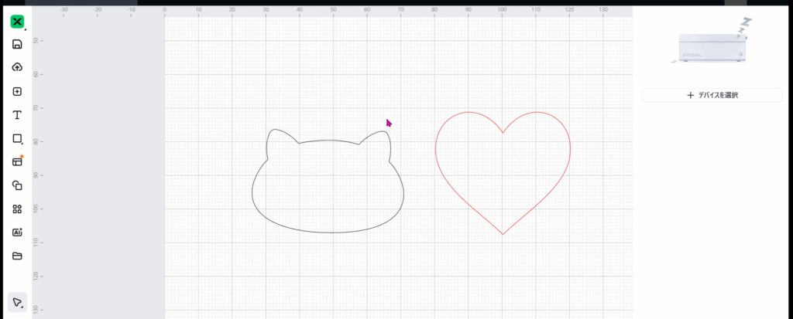The height and width of the screenshot is (319, 793).
Task: Click the cloud upload icon
Action: [17, 67]
